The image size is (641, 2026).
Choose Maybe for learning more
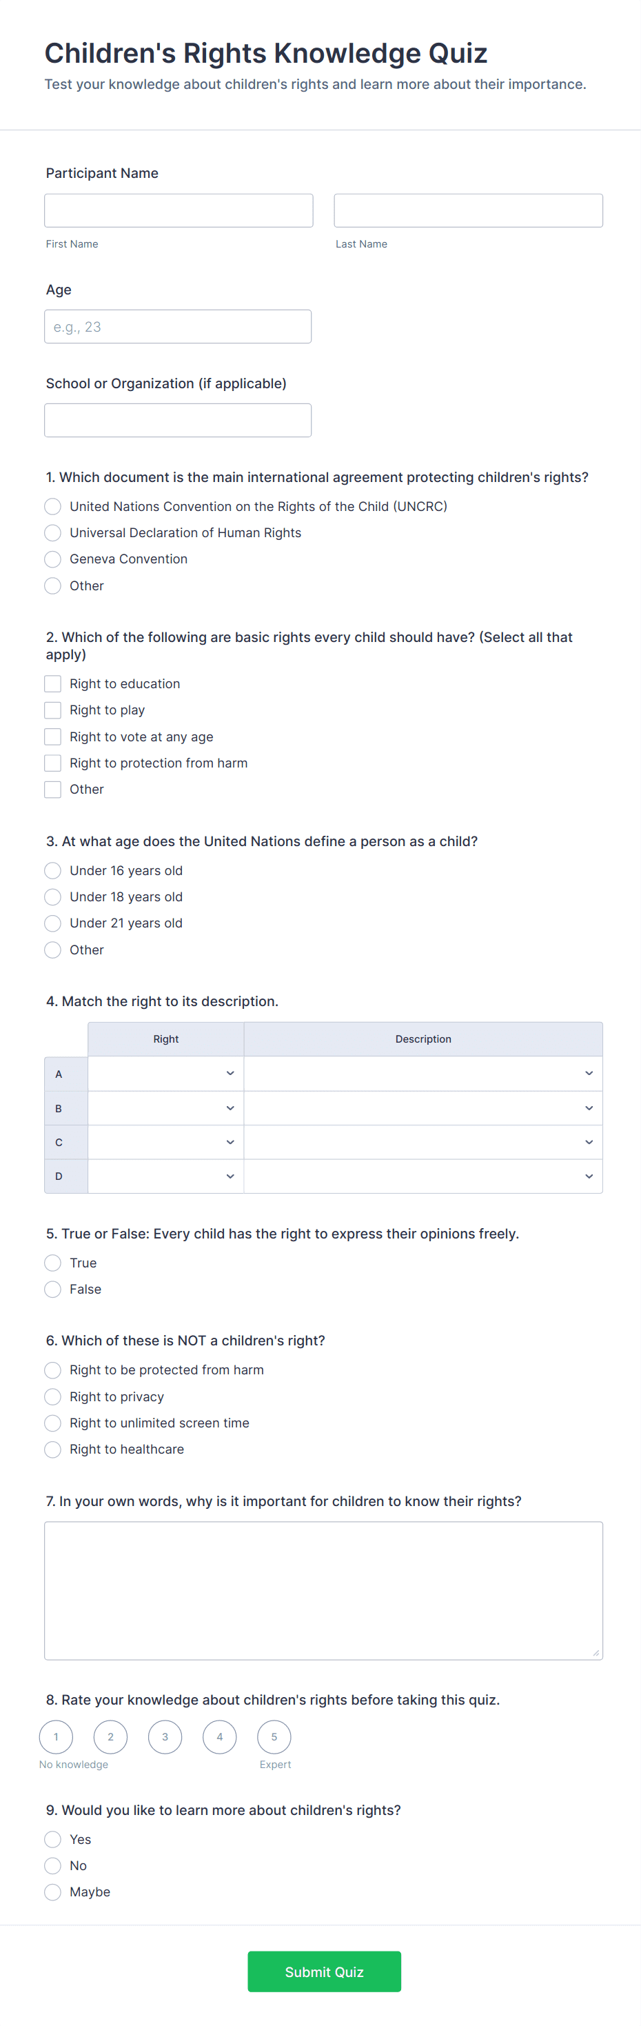coord(52,1892)
